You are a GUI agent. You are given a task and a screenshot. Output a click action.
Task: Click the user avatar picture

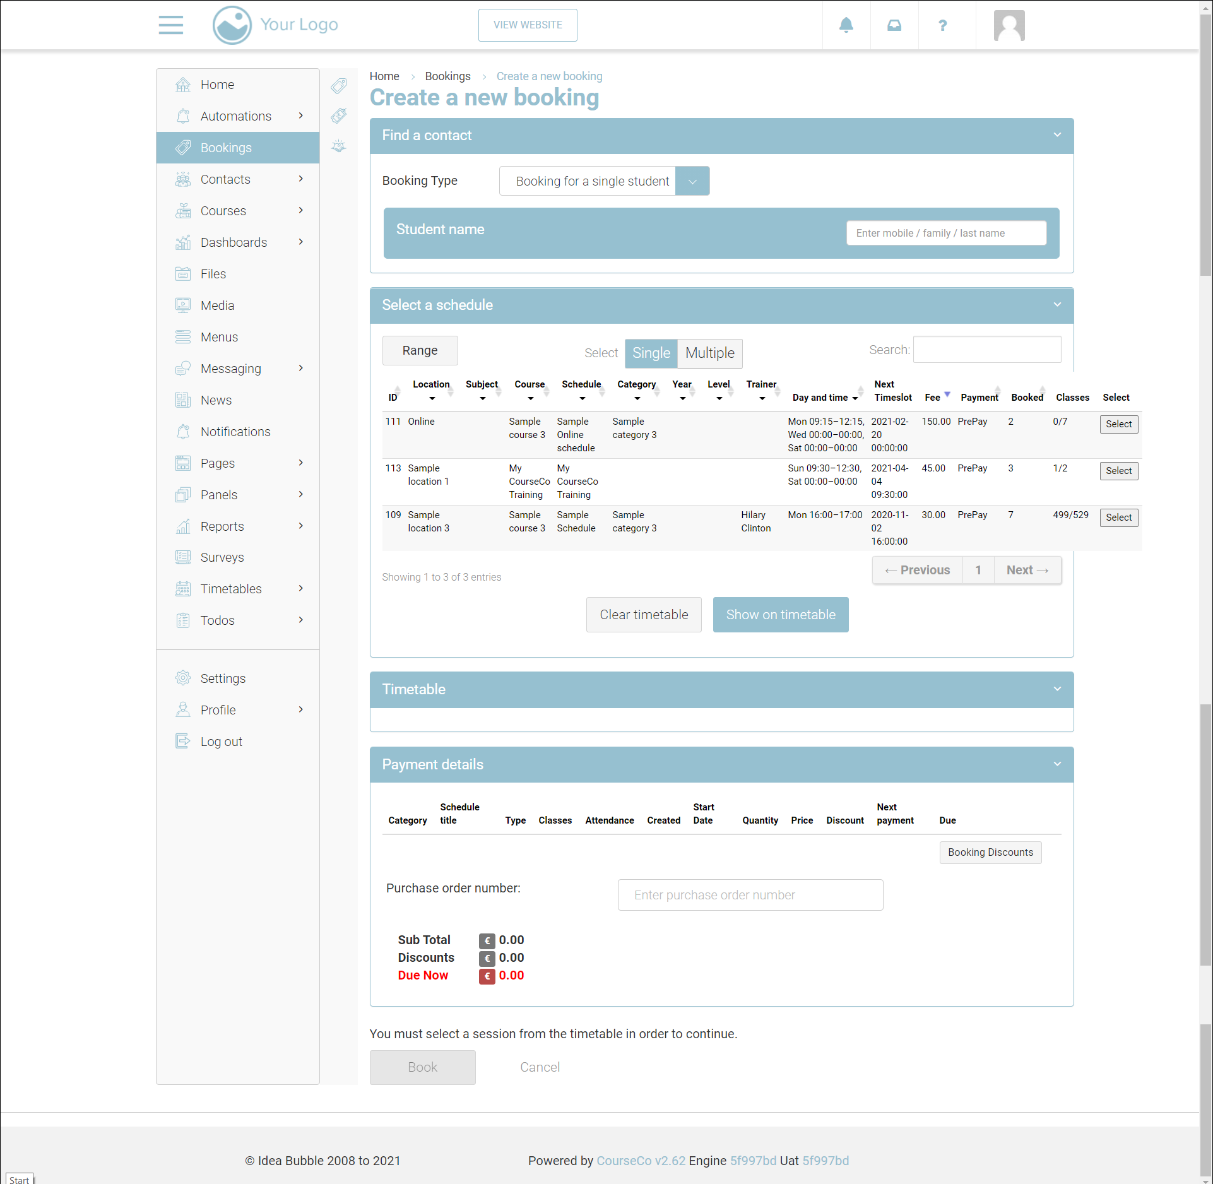(1009, 26)
